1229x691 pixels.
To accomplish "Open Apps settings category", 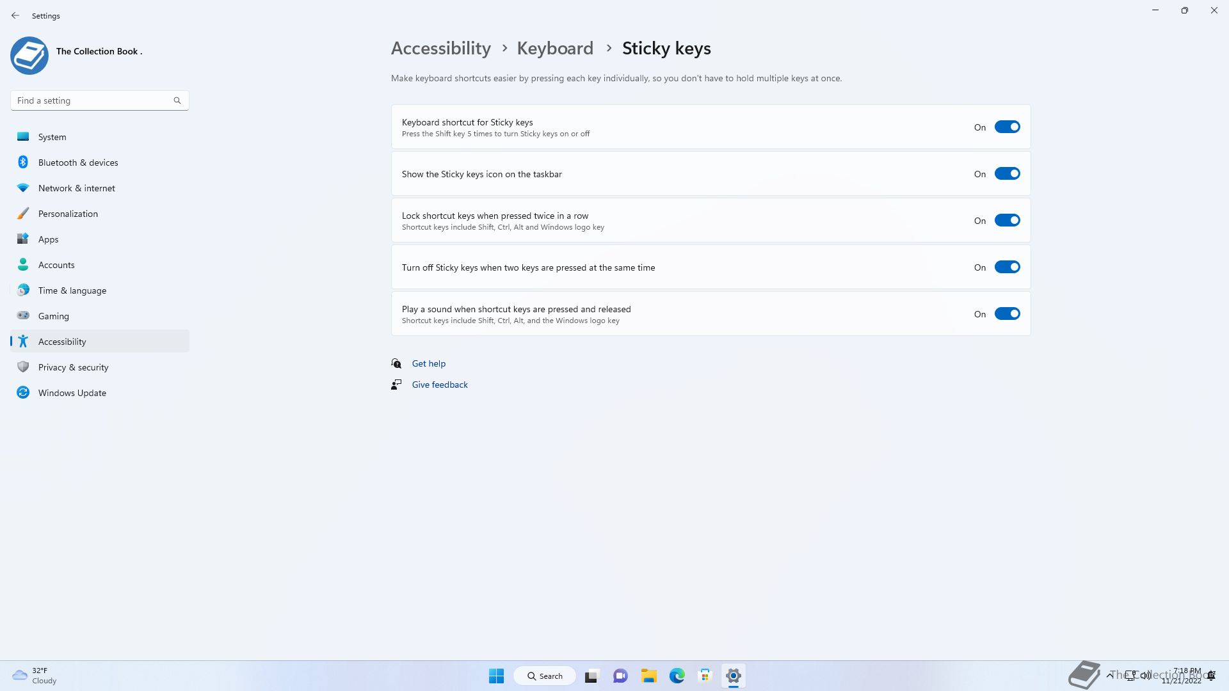I will [100, 239].
